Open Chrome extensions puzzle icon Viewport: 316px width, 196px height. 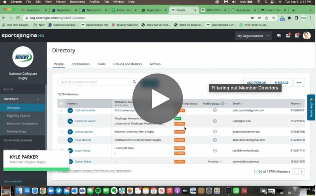[290, 18]
